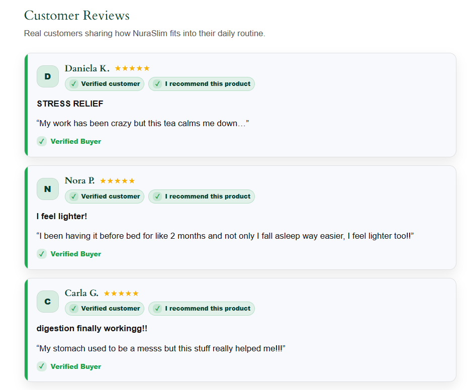
Task: Click Carla's I recommend this product badge
Action: click(x=202, y=309)
